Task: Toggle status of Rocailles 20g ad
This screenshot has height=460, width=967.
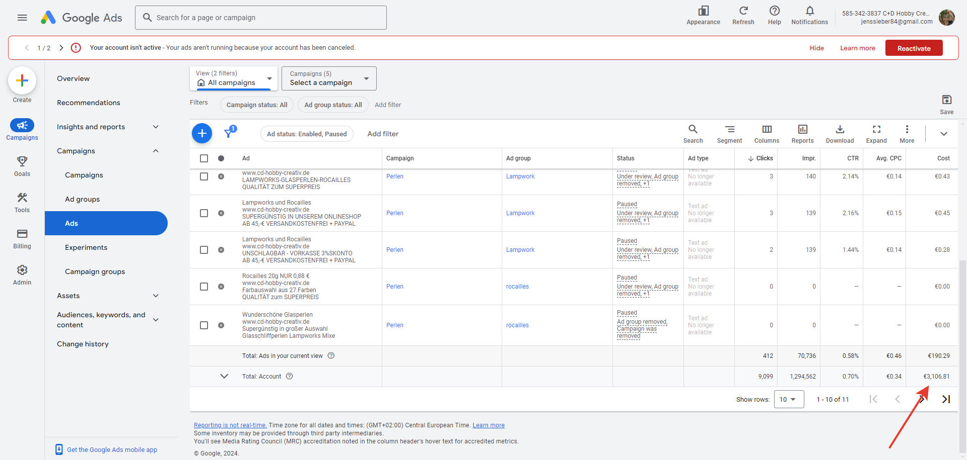Action: [221, 287]
